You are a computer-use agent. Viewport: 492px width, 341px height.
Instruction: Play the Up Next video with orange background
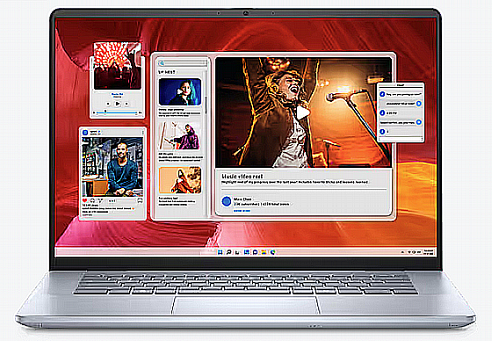[180, 179]
